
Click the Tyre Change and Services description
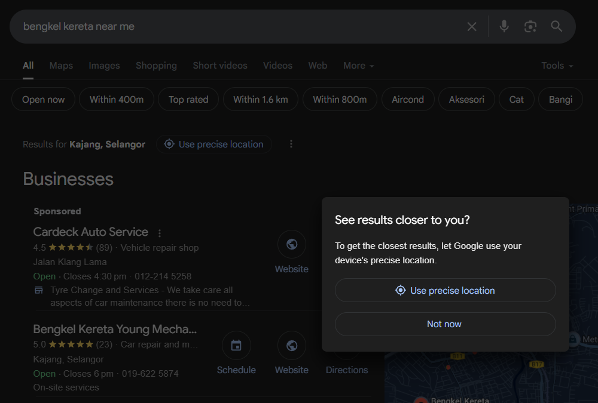[150, 296]
